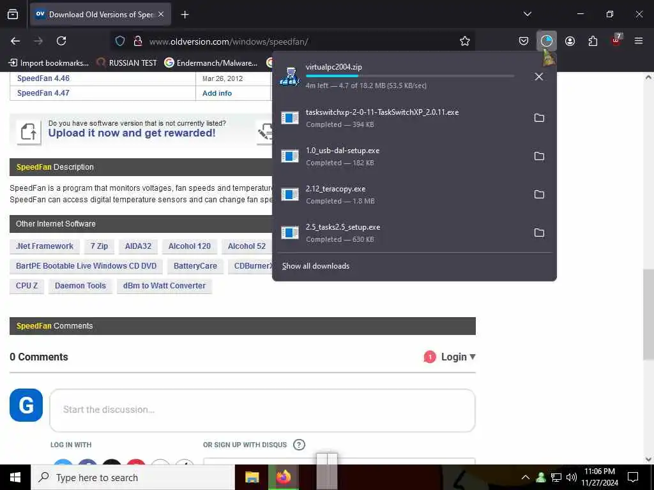Screen dimensions: 654x490
Task: Open taskswitchxp-2-0-11 download entry
Action: coord(400,118)
